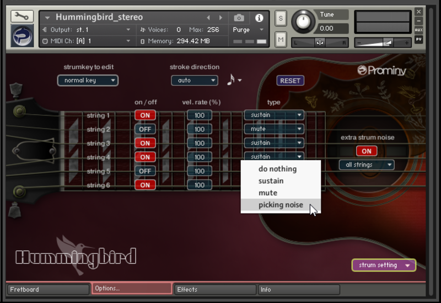Click string 4 velocity rate field
The image size is (441, 303).
click(x=200, y=157)
